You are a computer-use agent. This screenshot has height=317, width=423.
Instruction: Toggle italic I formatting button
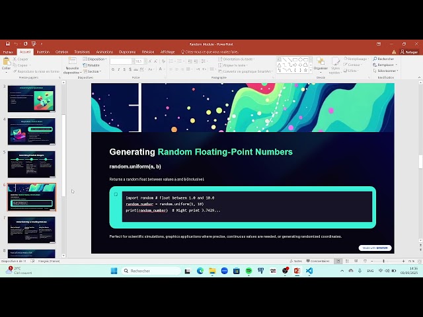click(x=119, y=69)
